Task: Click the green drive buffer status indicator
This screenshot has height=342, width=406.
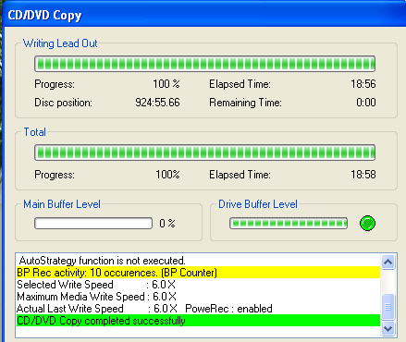Action: [x=367, y=223]
